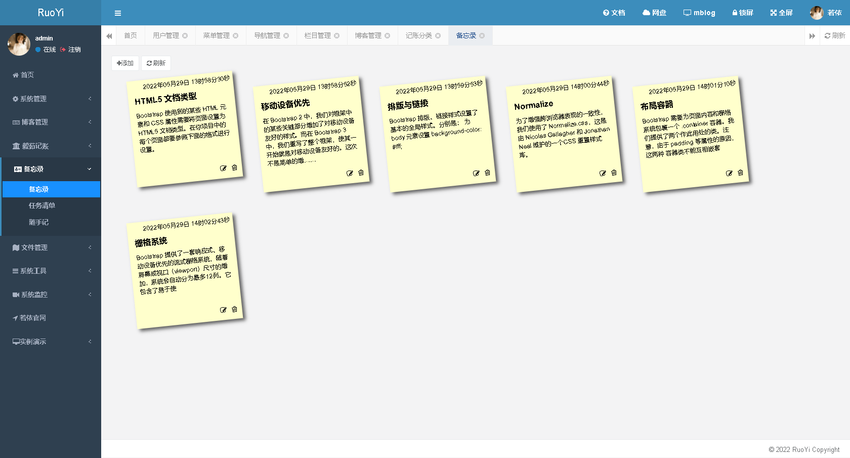Edit the HTML5 文档类型 memo note
The image size is (850, 458).
pyautogui.click(x=223, y=167)
